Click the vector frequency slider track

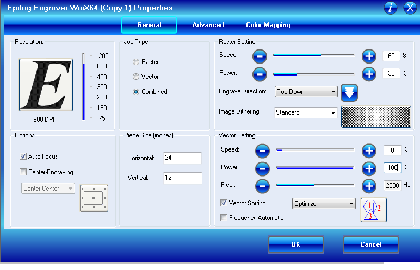(x=315, y=185)
